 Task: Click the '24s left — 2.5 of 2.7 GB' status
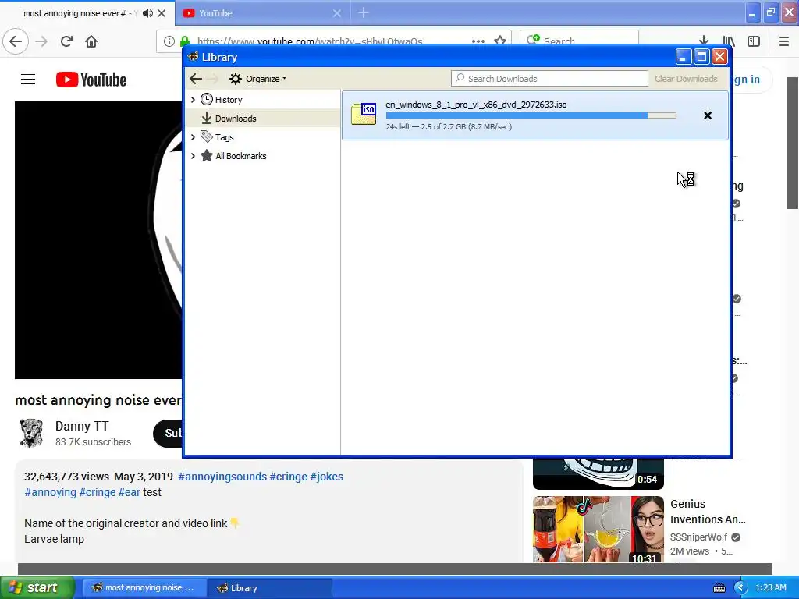coord(449,127)
